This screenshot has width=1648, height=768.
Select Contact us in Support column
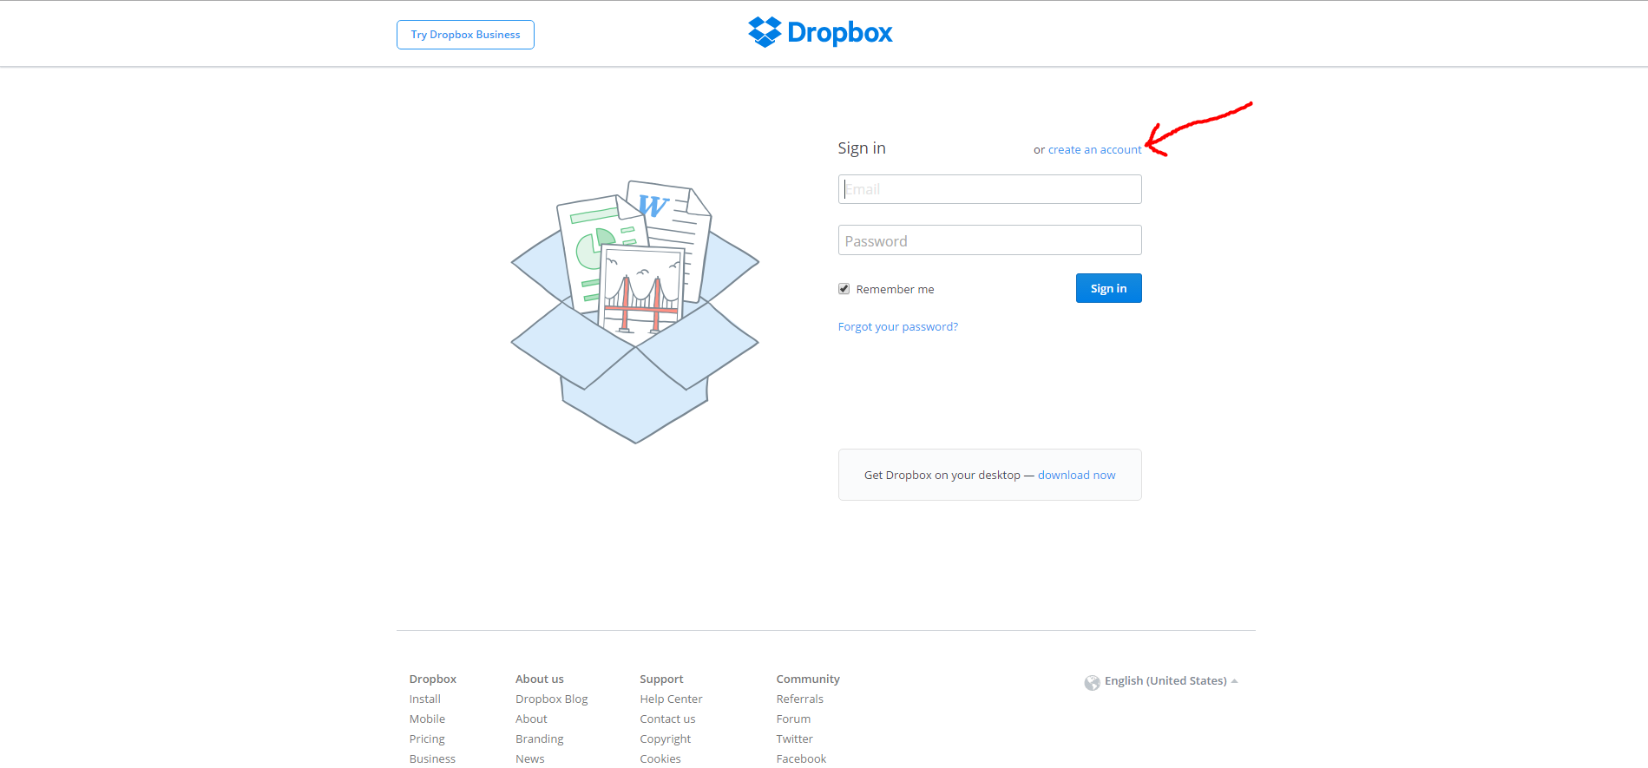point(667,719)
